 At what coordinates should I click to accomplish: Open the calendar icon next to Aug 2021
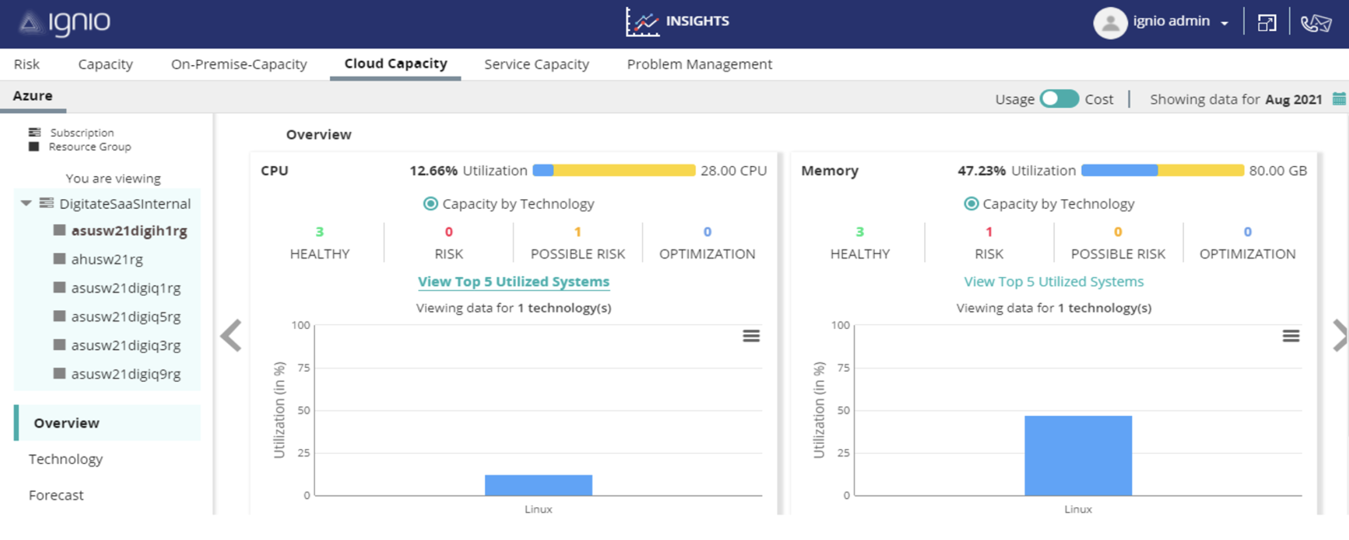point(1340,99)
